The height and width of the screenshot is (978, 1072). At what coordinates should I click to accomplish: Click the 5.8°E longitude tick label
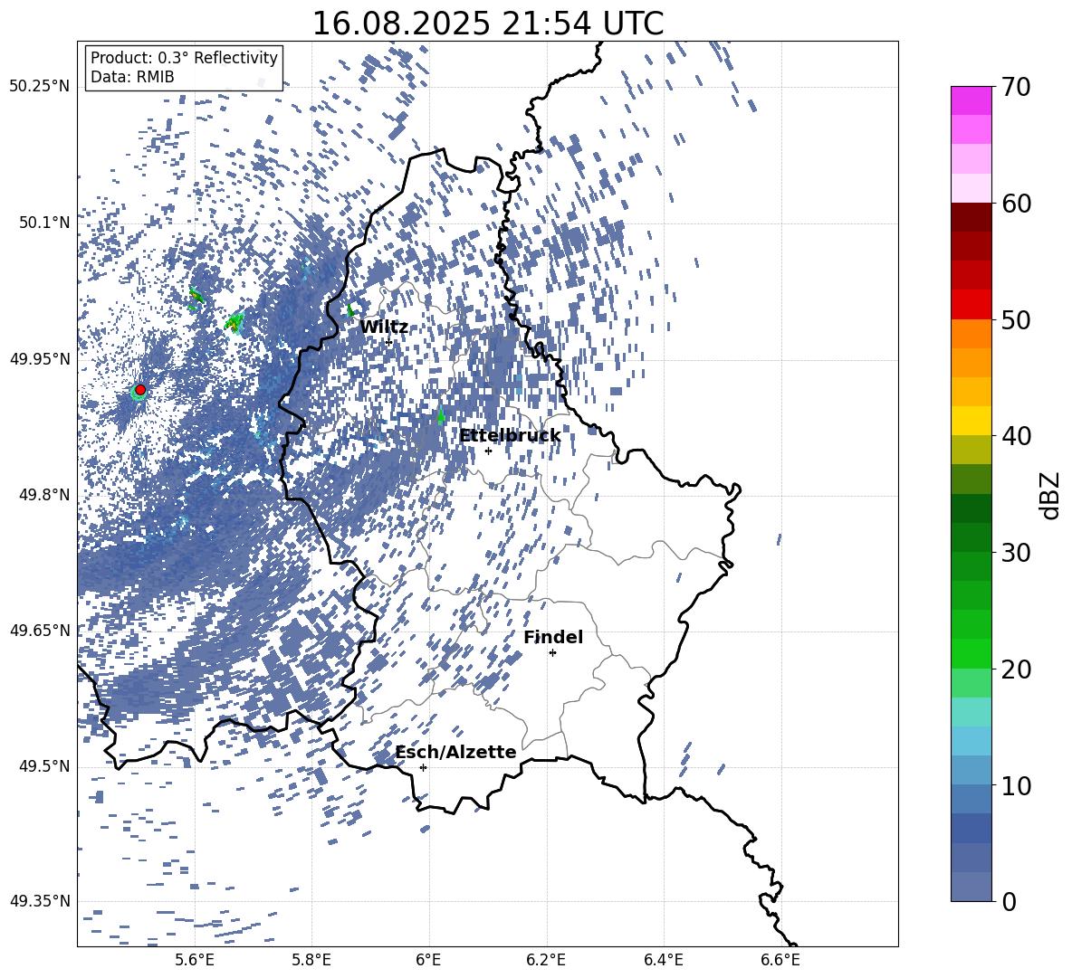tap(311, 960)
